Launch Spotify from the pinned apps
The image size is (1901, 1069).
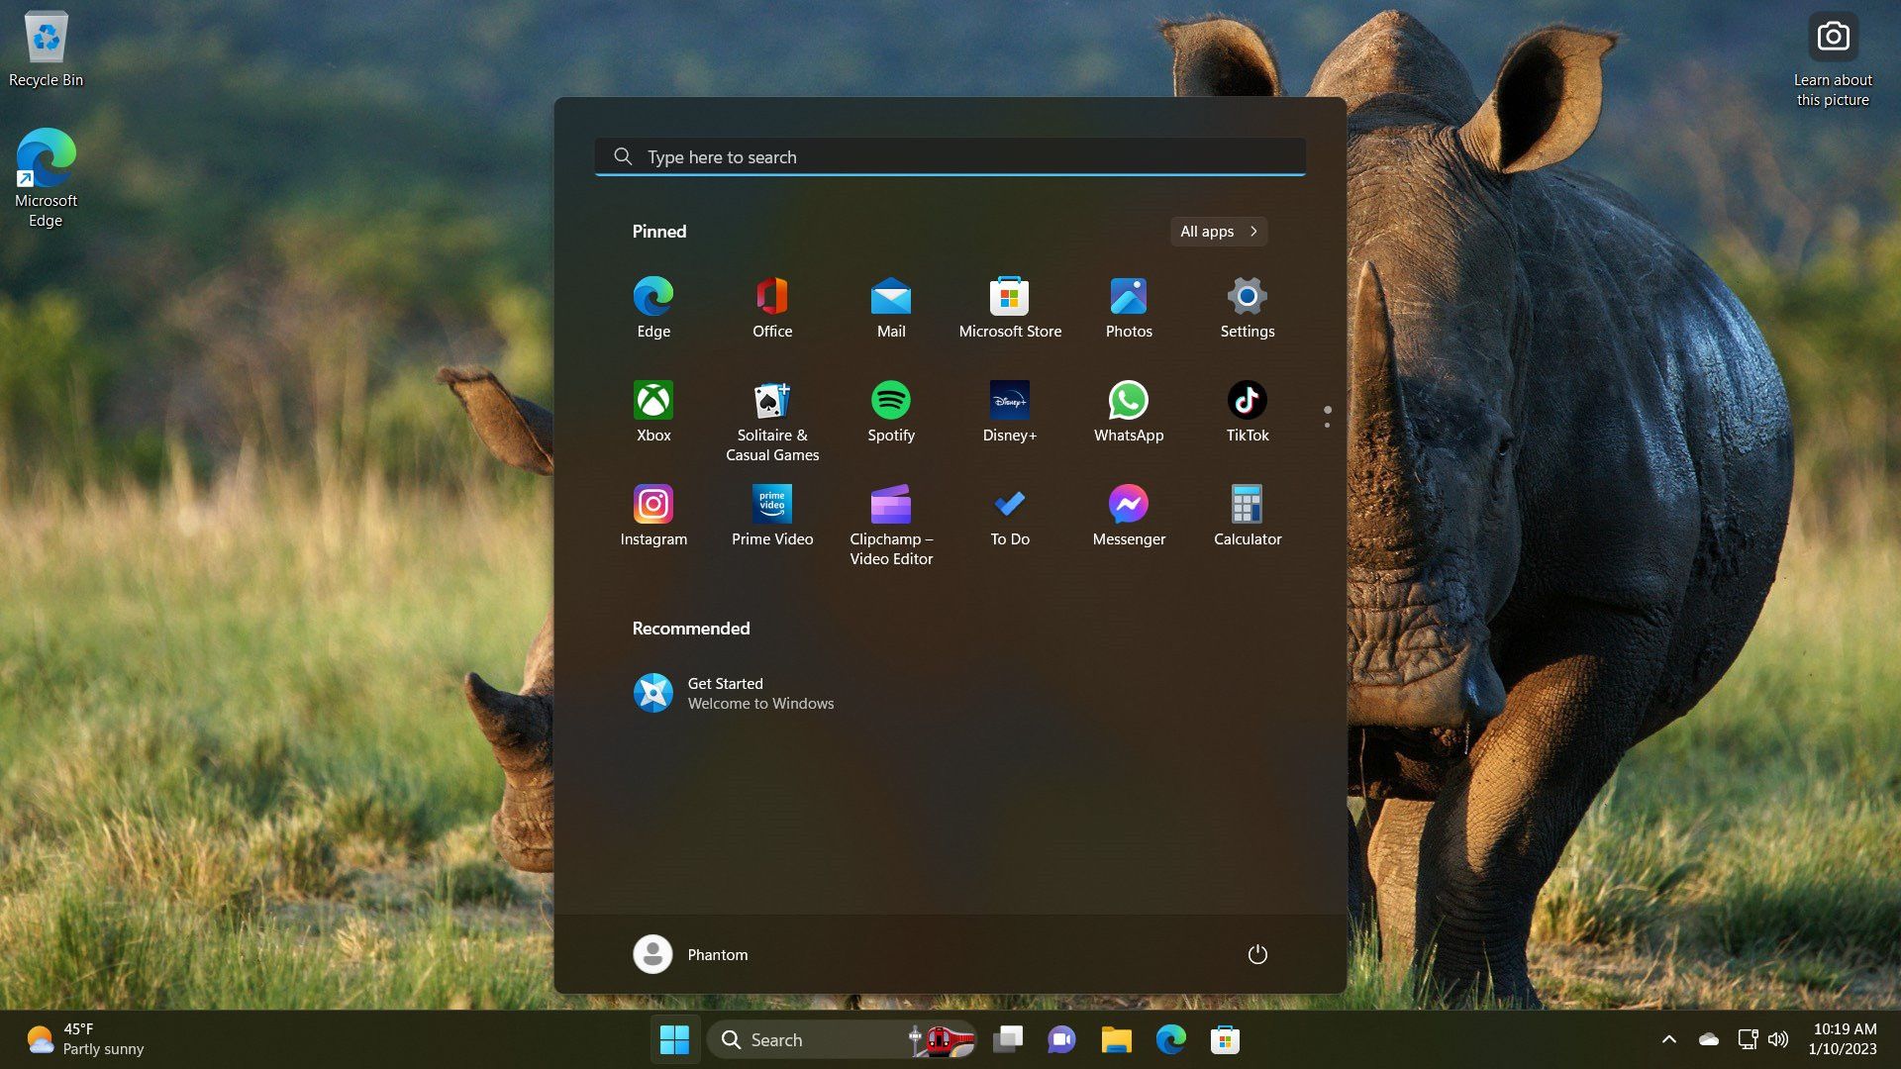tap(890, 401)
